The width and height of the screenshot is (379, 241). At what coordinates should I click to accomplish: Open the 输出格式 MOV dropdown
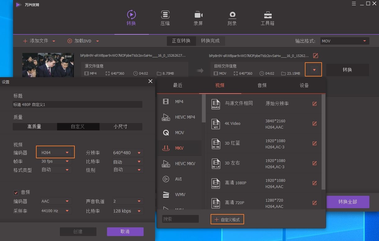pos(344,41)
